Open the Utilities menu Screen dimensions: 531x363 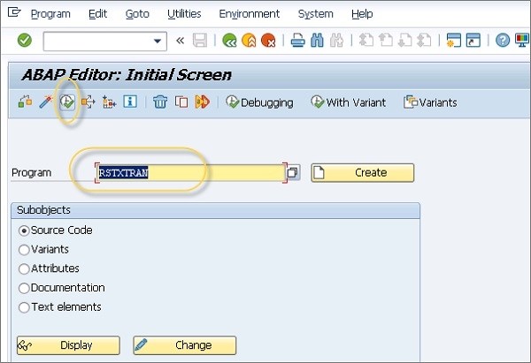click(184, 14)
